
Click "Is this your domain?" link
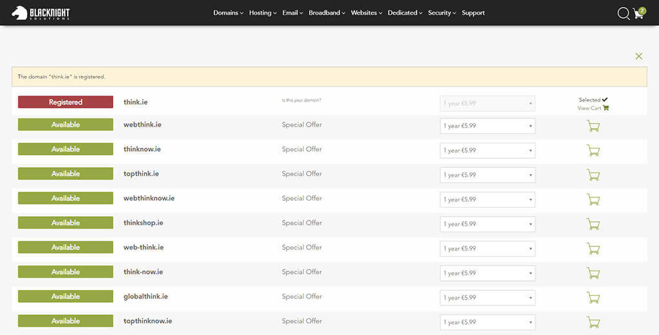coord(301,100)
